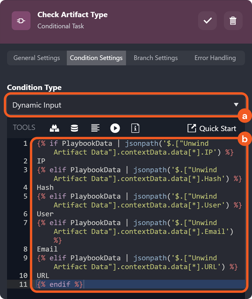Open the Branch Settings tab
The image size is (252, 299).
tap(156, 58)
